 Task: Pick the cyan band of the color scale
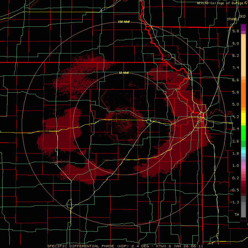point(243,152)
